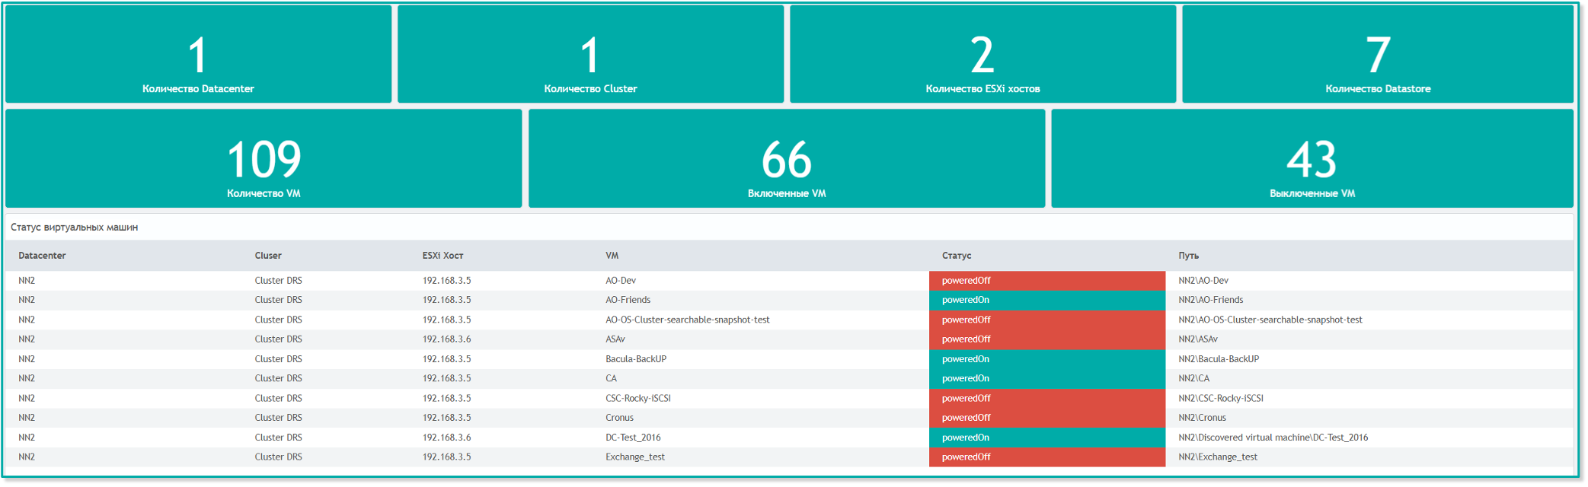The width and height of the screenshot is (1588, 487).
Task: Click the ESXi Хост column header
Action: (x=443, y=256)
